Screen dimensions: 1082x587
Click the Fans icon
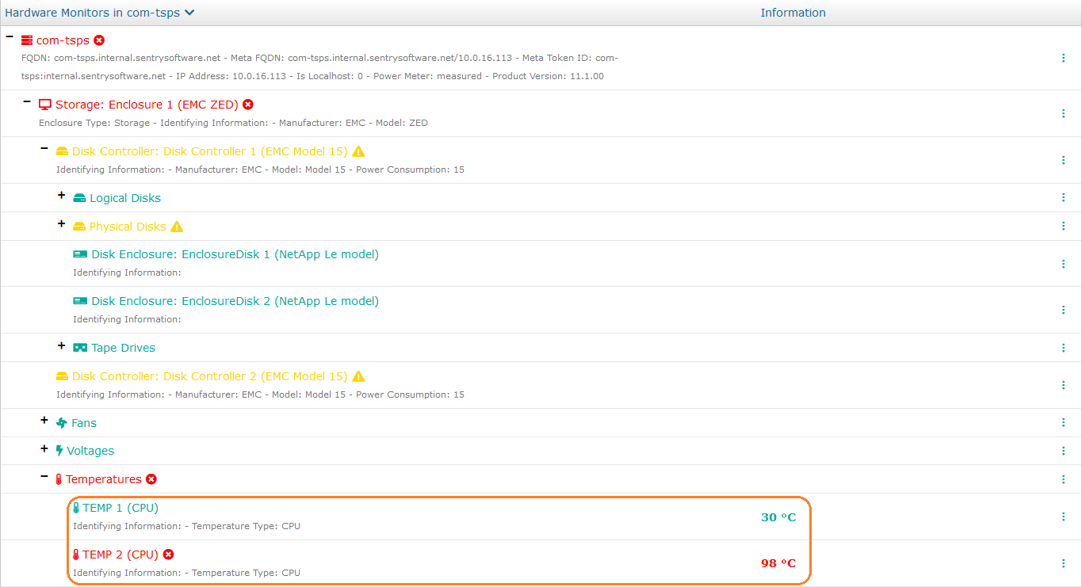(62, 423)
